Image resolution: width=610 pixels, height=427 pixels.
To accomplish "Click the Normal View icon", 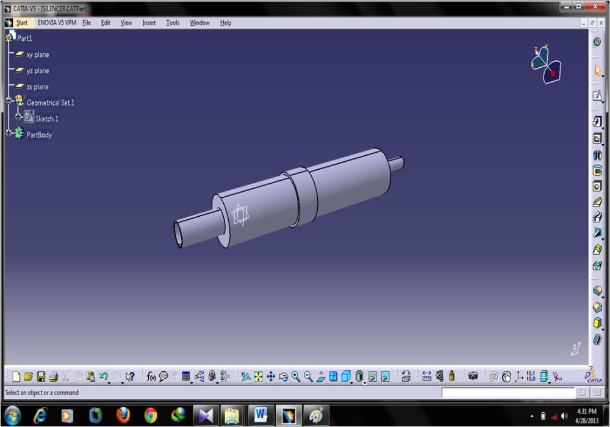I will 321,376.
